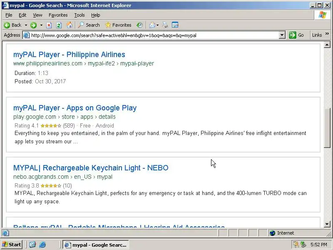Open the Search pane from the toolbar
Viewport: 333px width, 250px height.
pos(89,25)
